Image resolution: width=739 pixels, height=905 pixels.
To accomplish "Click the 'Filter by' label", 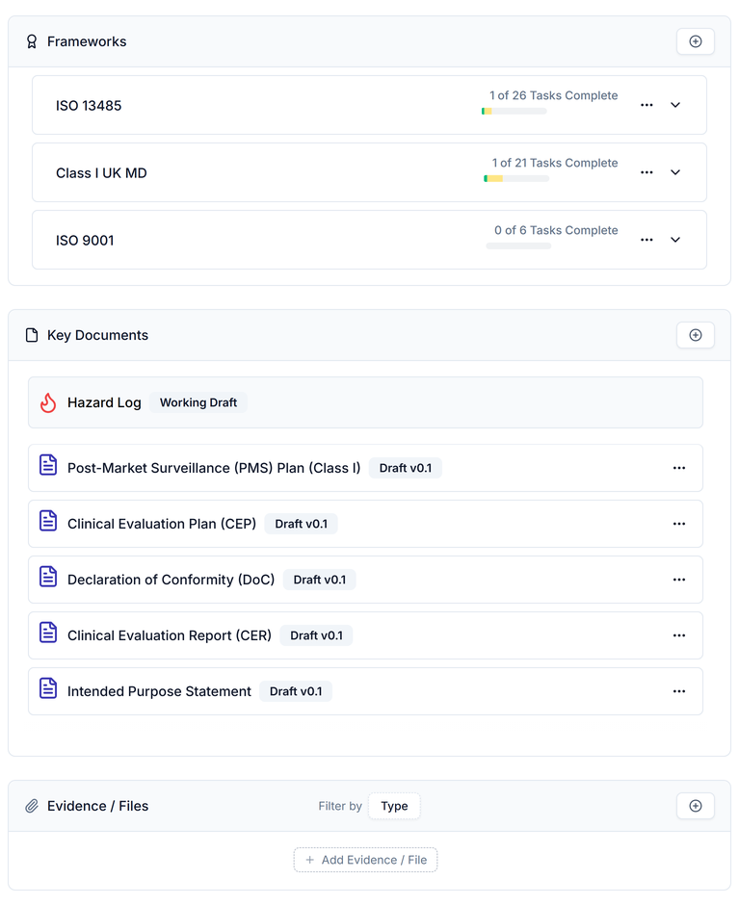I will coord(340,806).
